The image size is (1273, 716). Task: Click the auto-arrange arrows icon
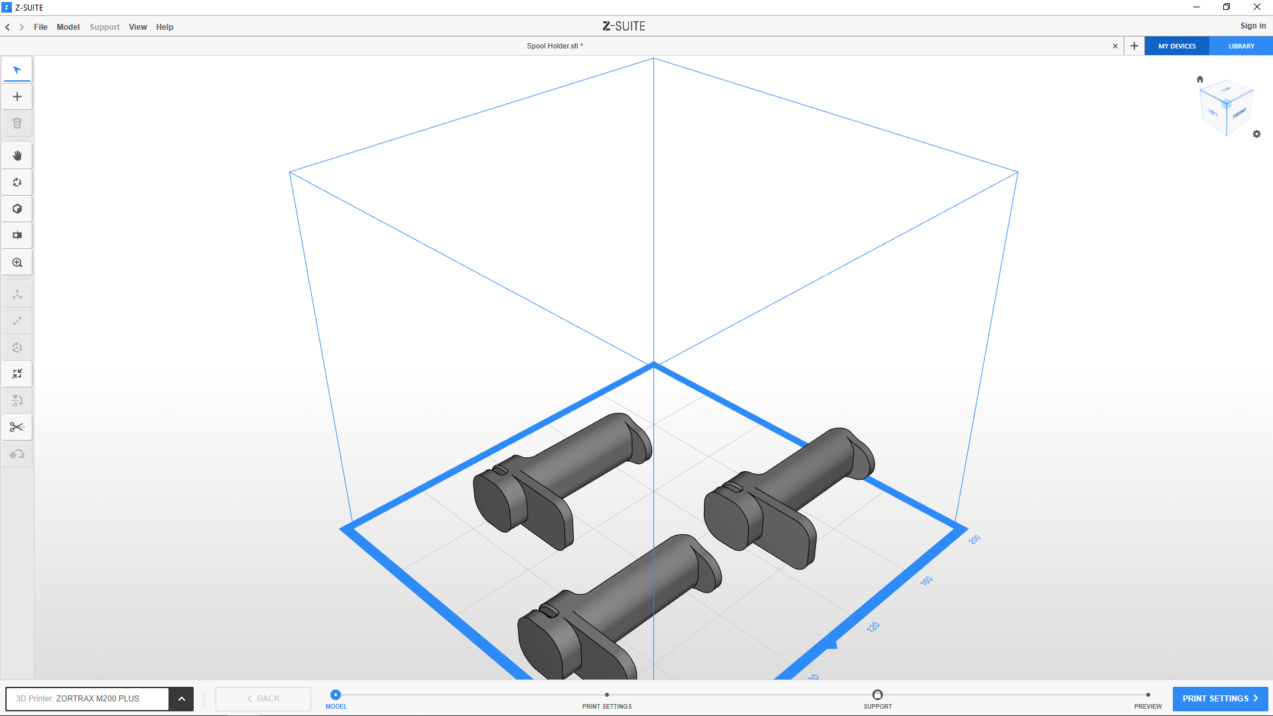click(17, 374)
